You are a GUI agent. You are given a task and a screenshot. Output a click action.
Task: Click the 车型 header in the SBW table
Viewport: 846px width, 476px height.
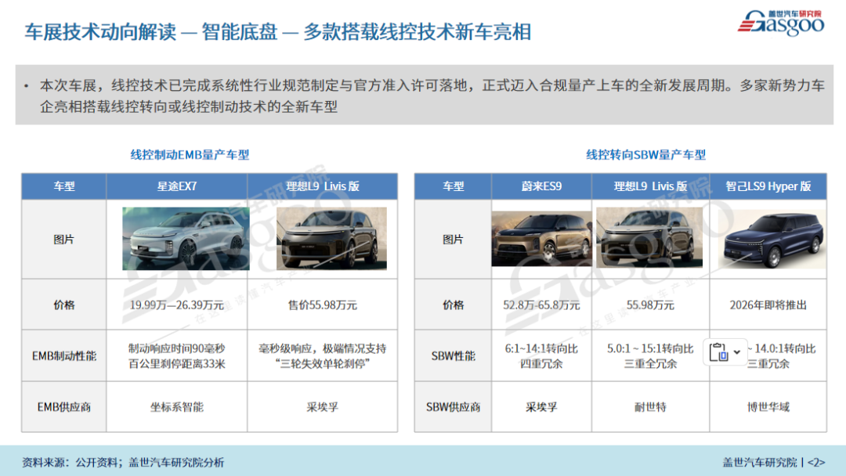(454, 186)
